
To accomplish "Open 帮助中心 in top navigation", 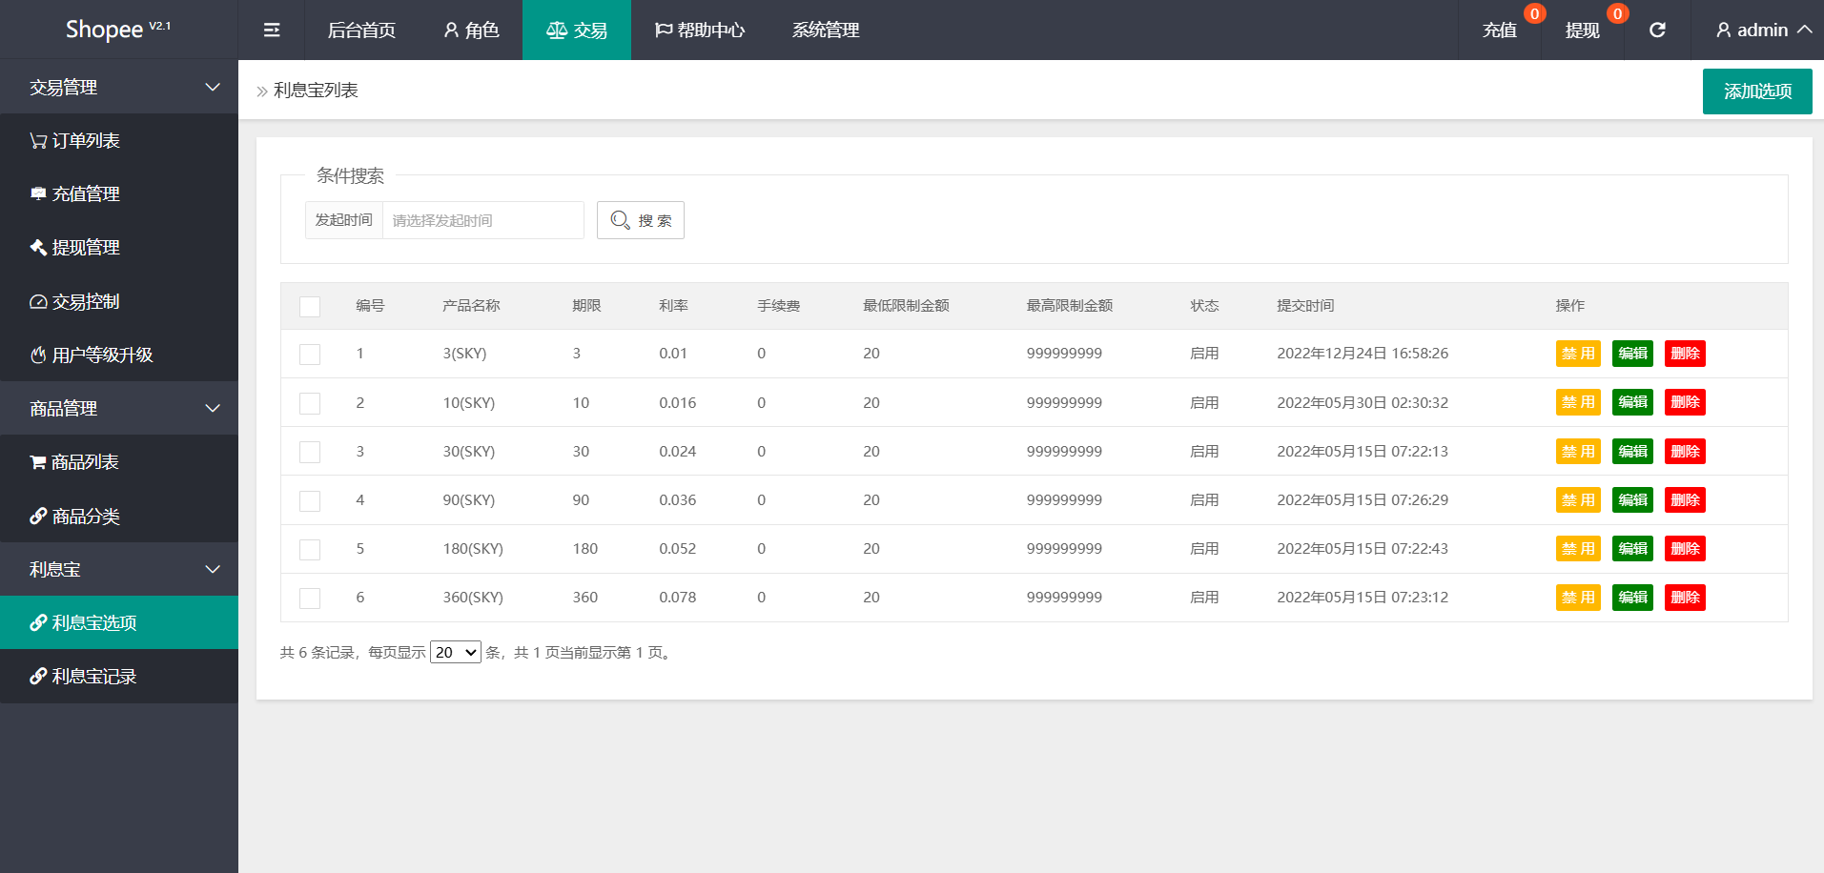I will point(700,30).
